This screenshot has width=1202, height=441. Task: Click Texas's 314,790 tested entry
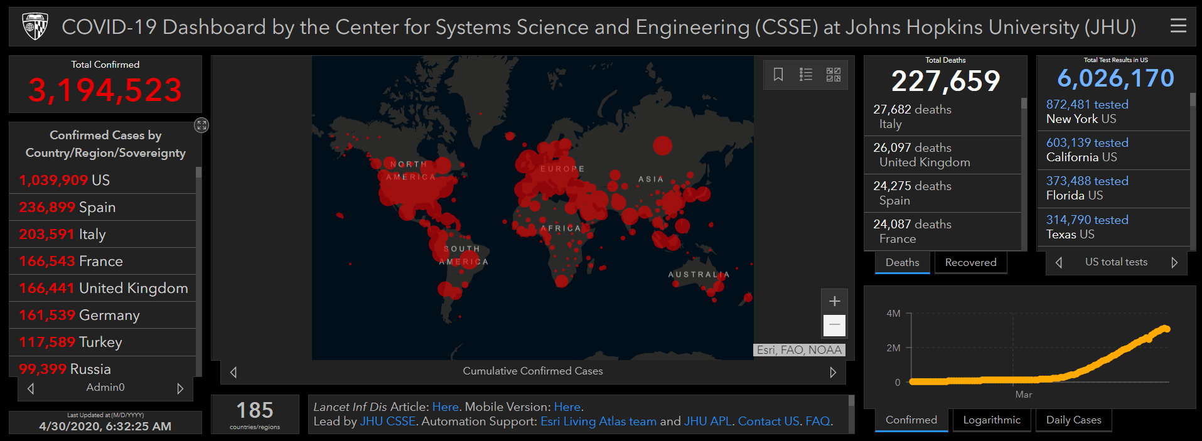click(x=1113, y=227)
